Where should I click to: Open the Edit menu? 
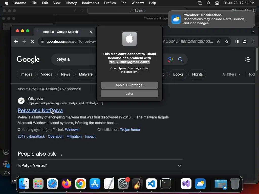click(x=45, y=3)
